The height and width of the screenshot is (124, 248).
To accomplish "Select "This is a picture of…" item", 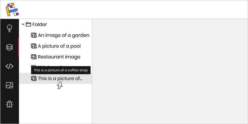I will coord(60,79).
